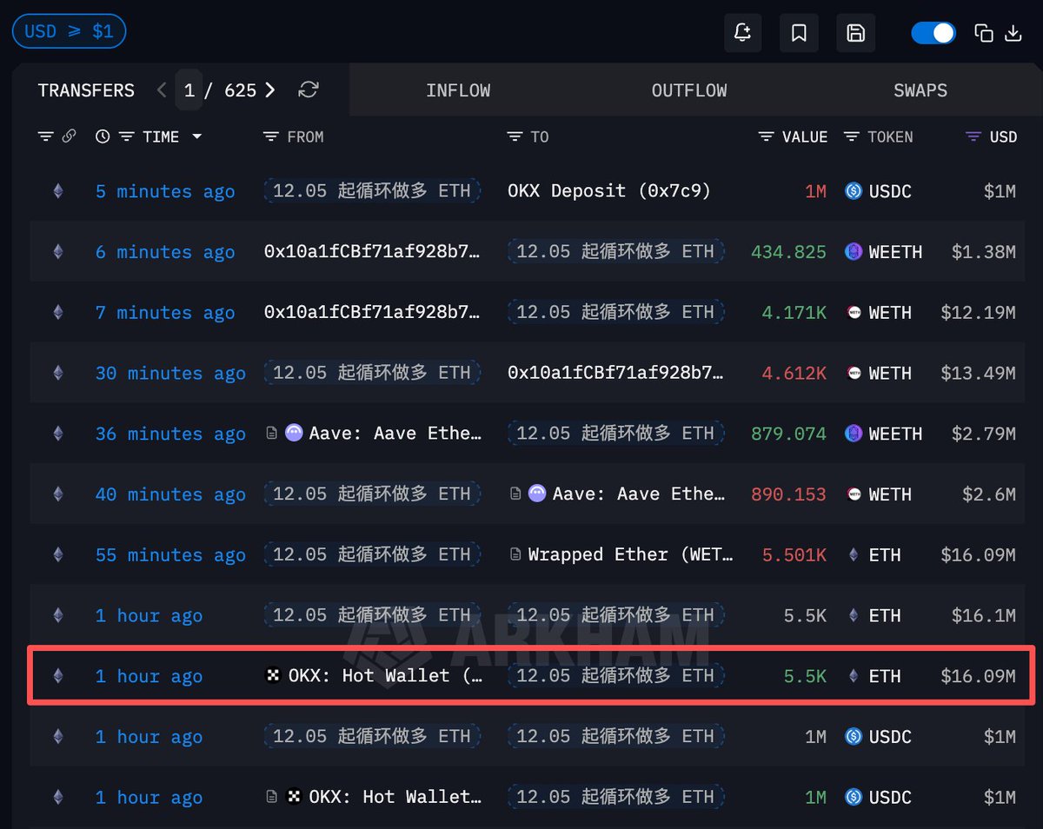Click the clock icon beside TIME
The height and width of the screenshot is (829, 1043).
tap(103, 136)
